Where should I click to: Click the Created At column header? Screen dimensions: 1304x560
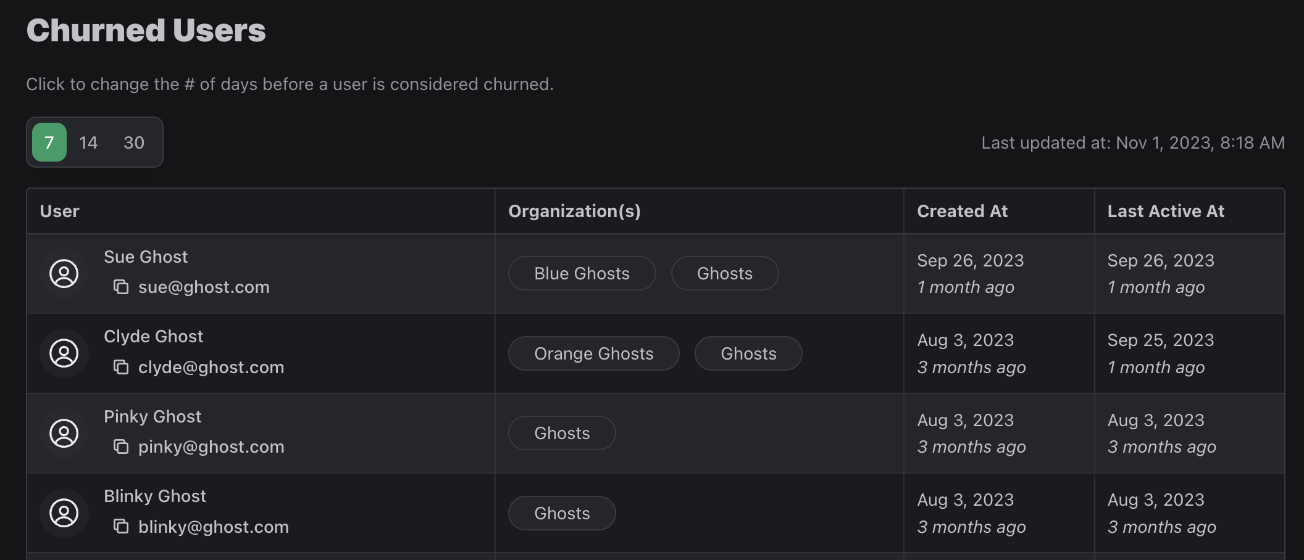(962, 211)
